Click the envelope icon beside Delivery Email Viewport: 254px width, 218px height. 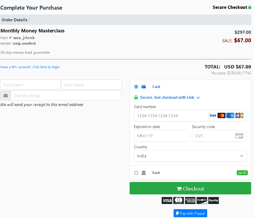(6, 96)
